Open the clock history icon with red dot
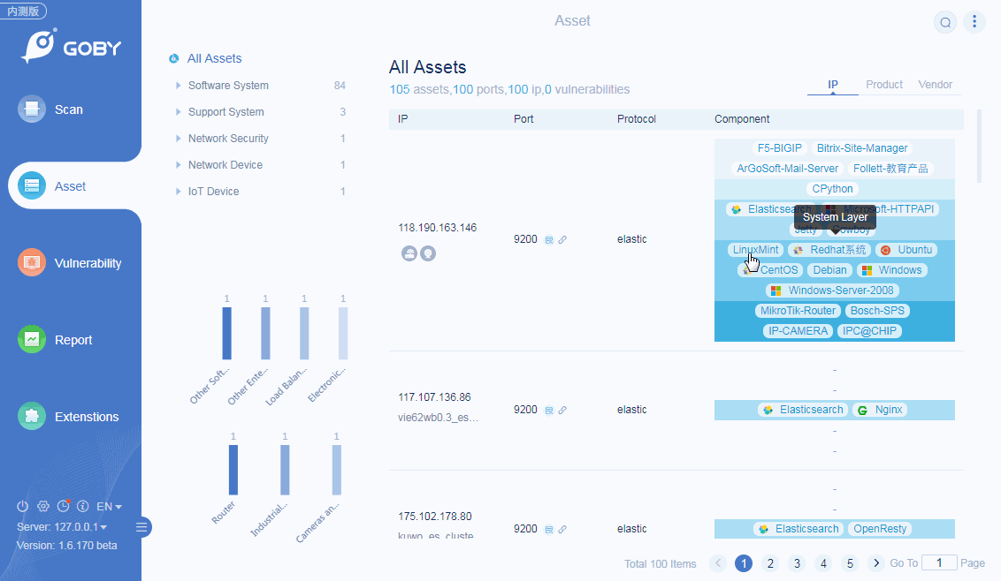Viewport: 1001px width, 581px height. tap(63, 506)
